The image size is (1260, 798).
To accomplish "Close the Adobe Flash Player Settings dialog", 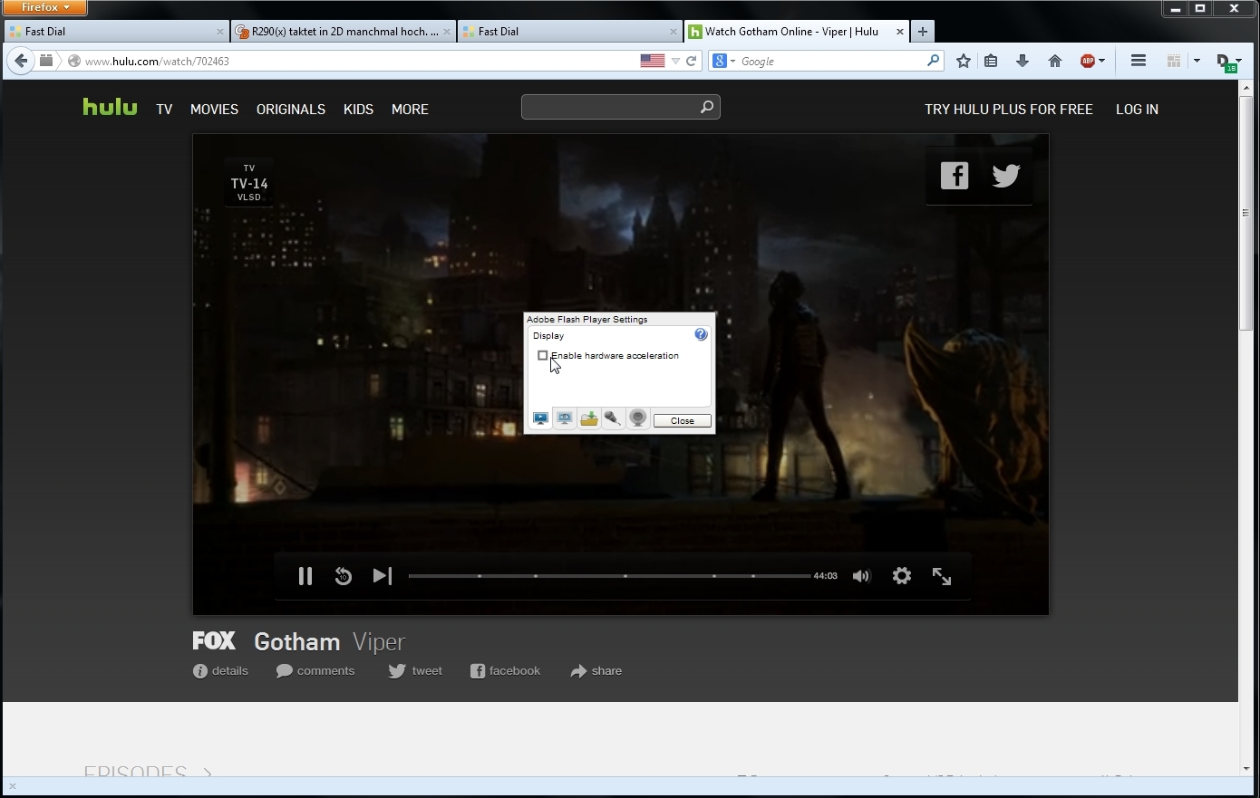I will tap(683, 420).
